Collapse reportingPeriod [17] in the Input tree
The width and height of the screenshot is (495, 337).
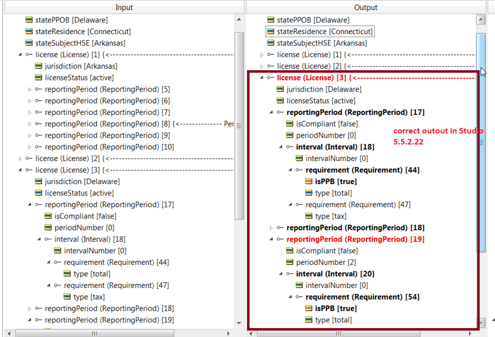pyautogui.click(x=29, y=205)
